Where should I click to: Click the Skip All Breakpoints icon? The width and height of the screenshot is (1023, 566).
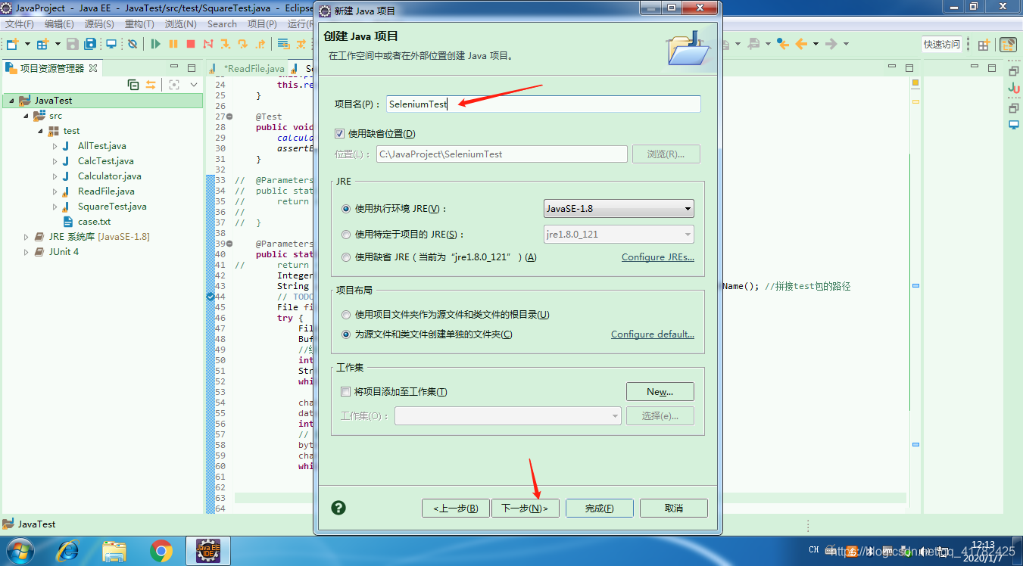[x=133, y=44]
